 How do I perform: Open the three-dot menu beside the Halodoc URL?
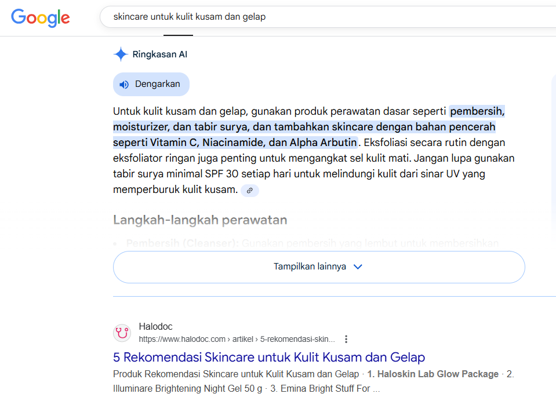(346, 338)
